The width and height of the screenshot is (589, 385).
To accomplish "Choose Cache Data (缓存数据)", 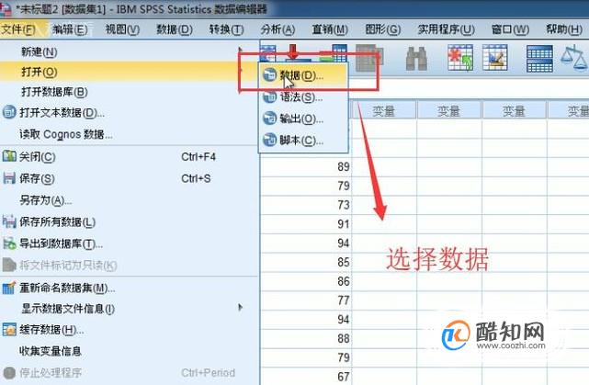I will tap(130, 330).
